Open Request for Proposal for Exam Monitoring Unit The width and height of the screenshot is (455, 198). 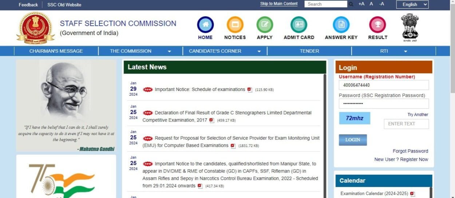[x=231, y=142]
